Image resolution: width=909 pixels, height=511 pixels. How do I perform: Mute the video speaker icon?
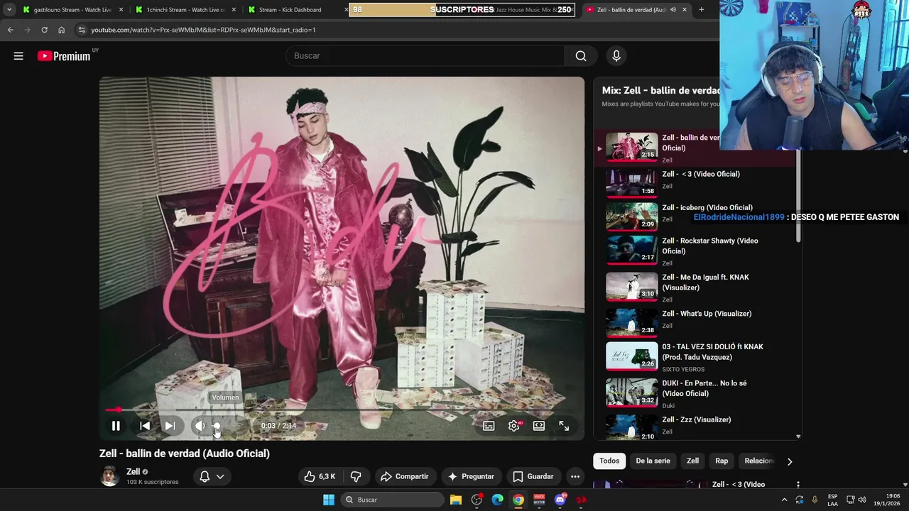[x=200, y=426]
